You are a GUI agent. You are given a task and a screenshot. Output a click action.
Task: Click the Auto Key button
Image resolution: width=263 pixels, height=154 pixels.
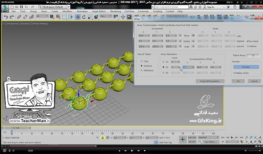[x=192, y=138]
